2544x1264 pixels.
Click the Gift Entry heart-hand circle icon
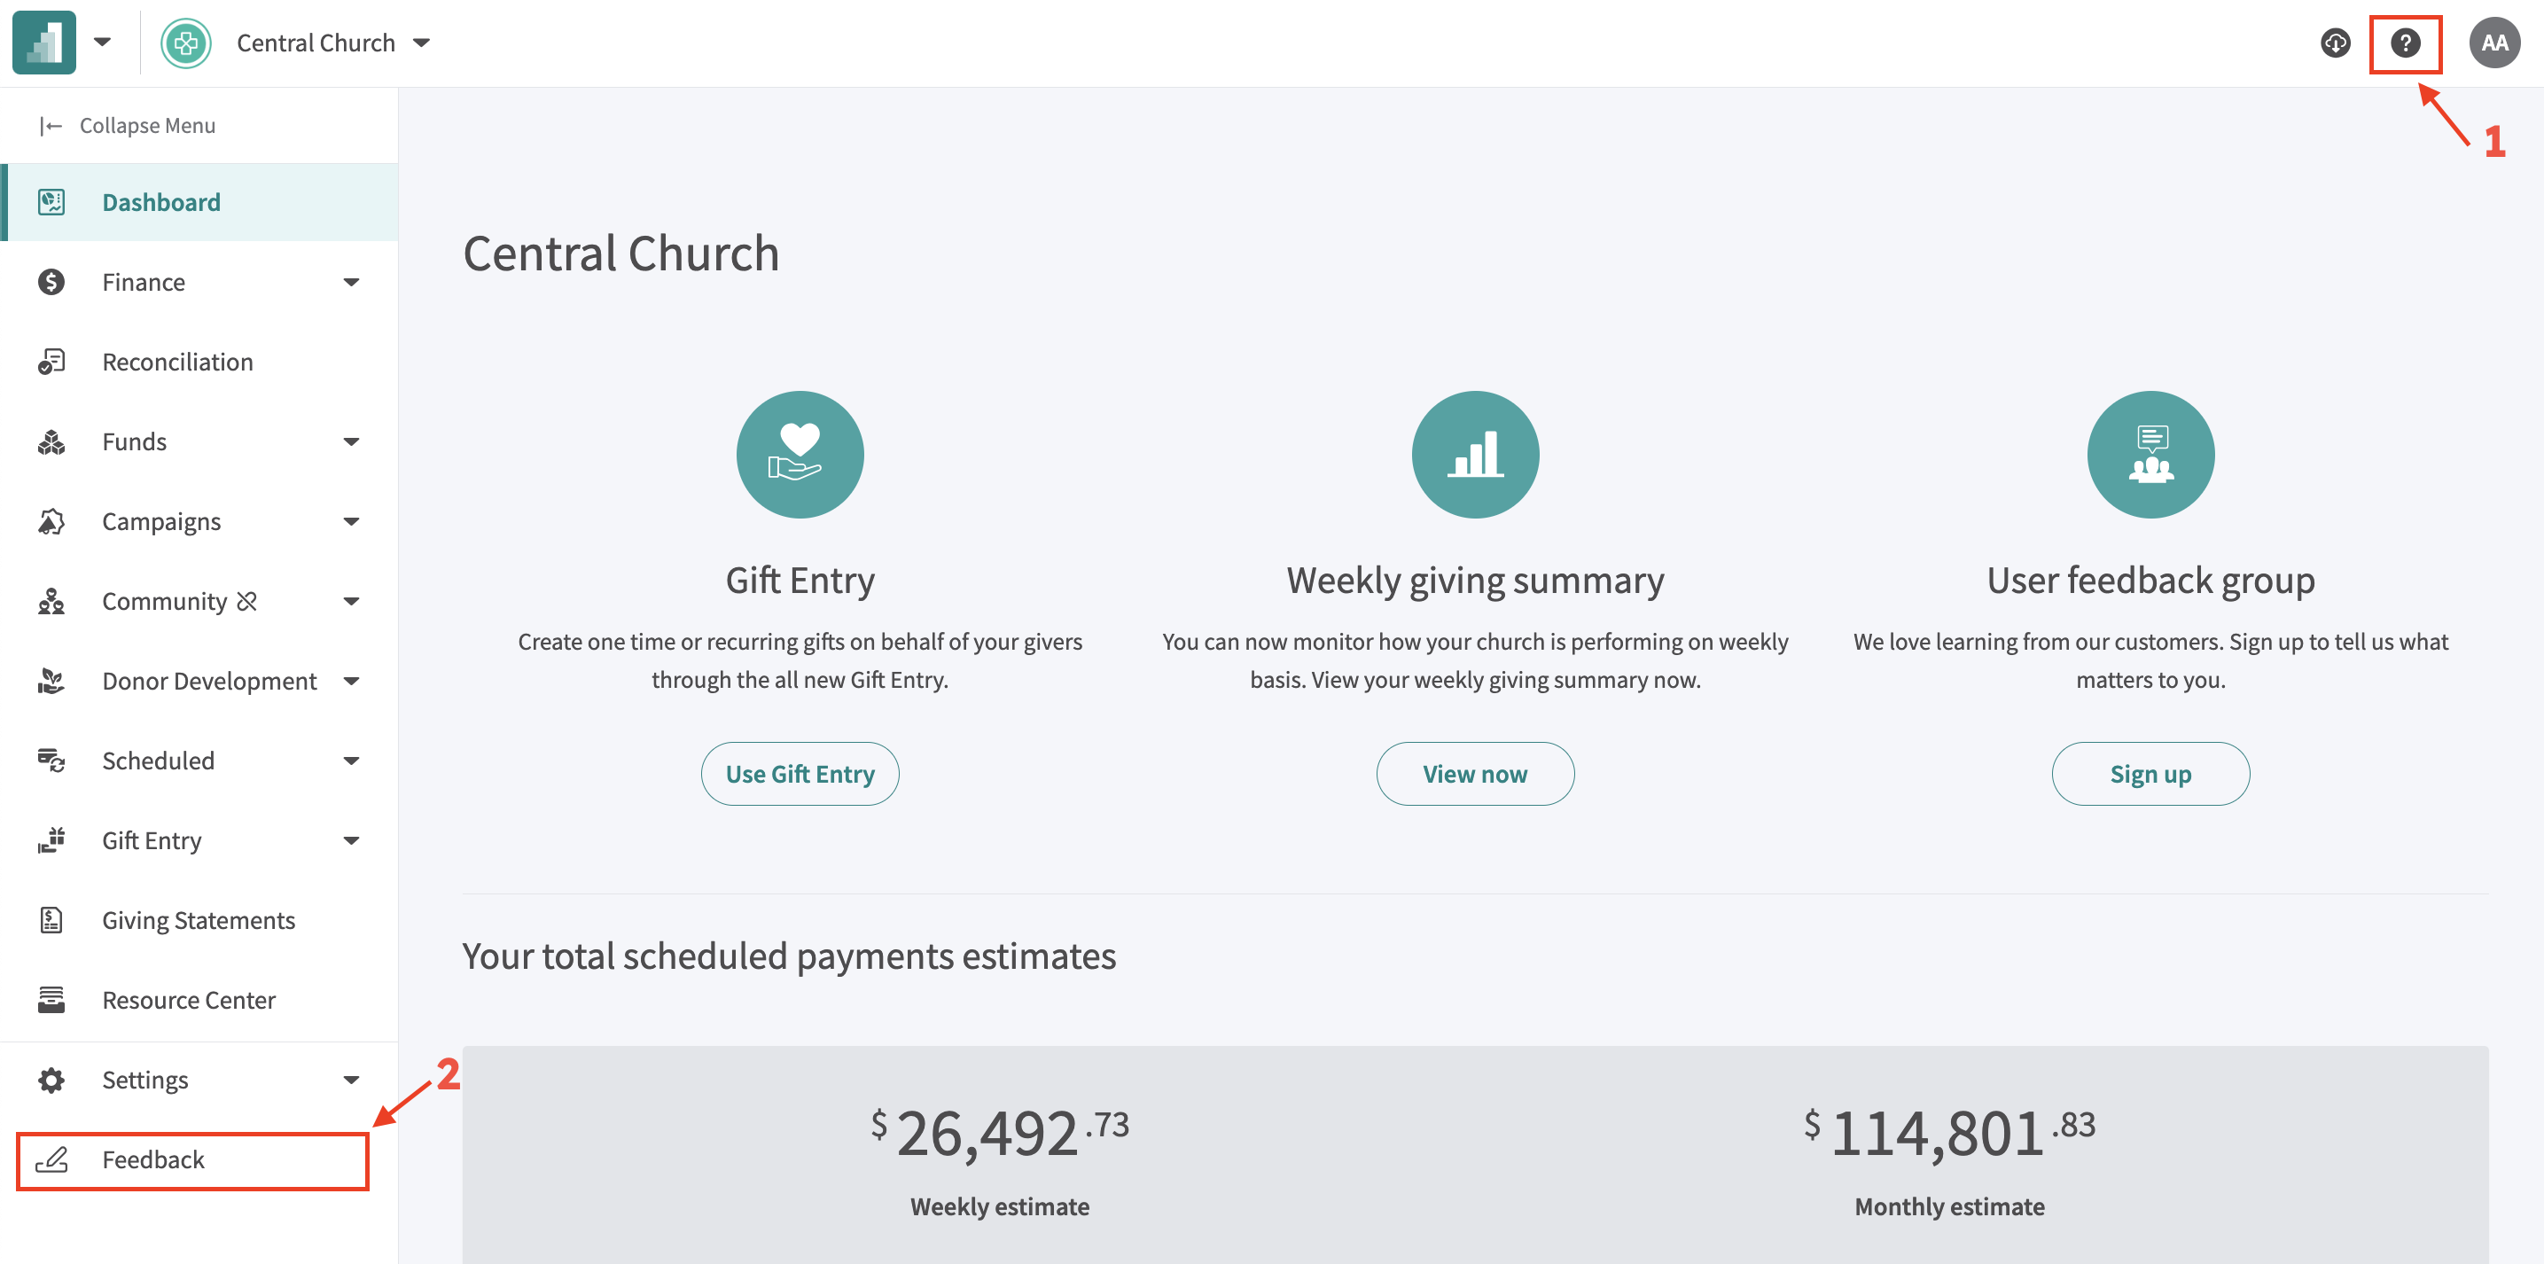[x=799, y=454]
